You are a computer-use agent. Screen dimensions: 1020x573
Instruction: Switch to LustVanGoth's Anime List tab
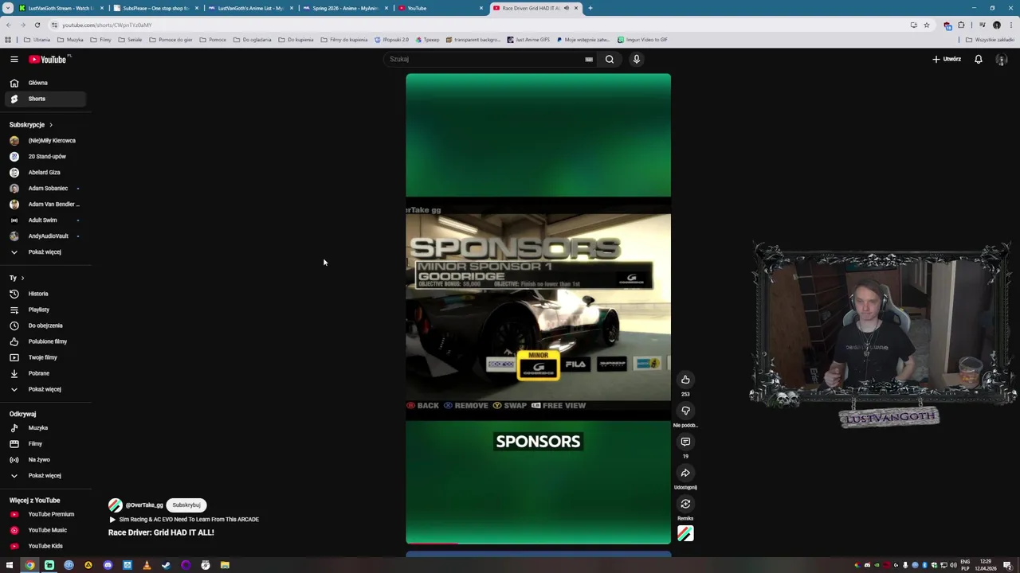pos(249,8)
